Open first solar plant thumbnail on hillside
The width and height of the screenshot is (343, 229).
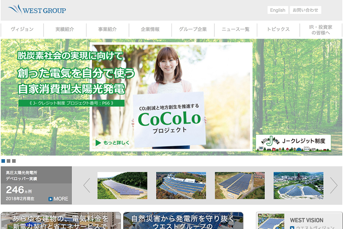tap(122, 185)
